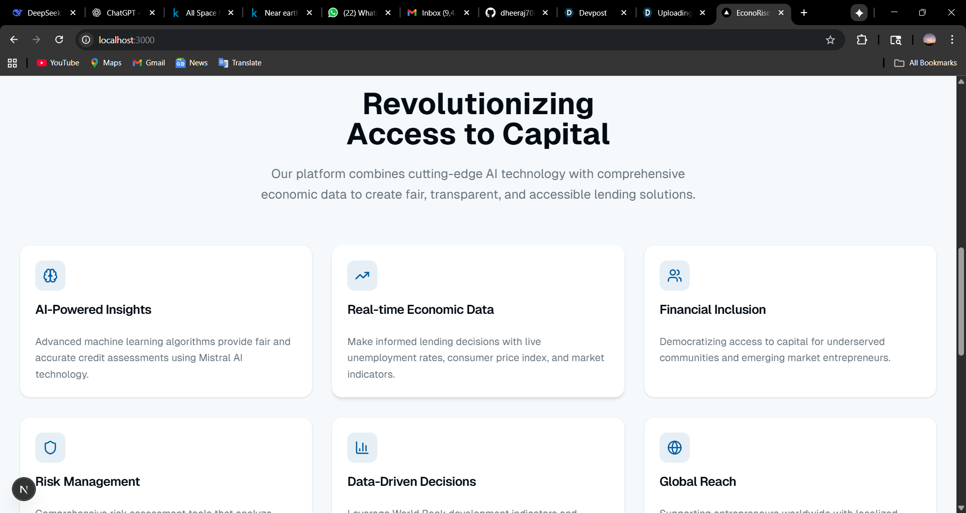The width and height of the screenshot is (966, 513).
Task: Close the Devpost tab
Action: (624, 13)
